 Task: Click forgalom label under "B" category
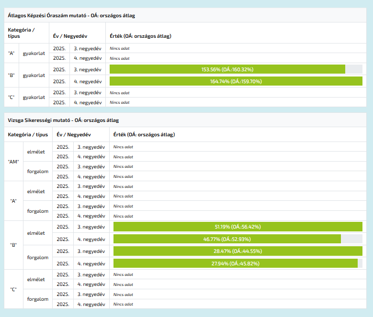38,257
